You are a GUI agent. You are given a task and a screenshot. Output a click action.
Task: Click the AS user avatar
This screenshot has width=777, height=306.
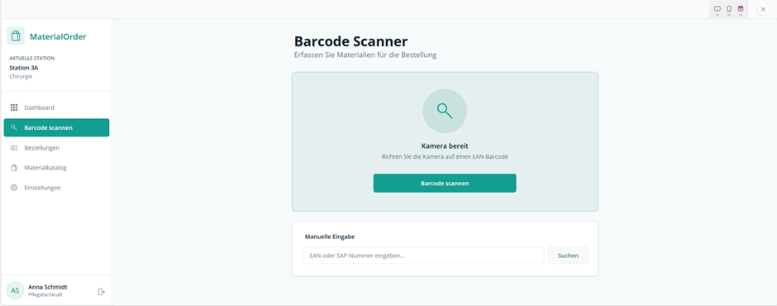click(x=16, y=290)
